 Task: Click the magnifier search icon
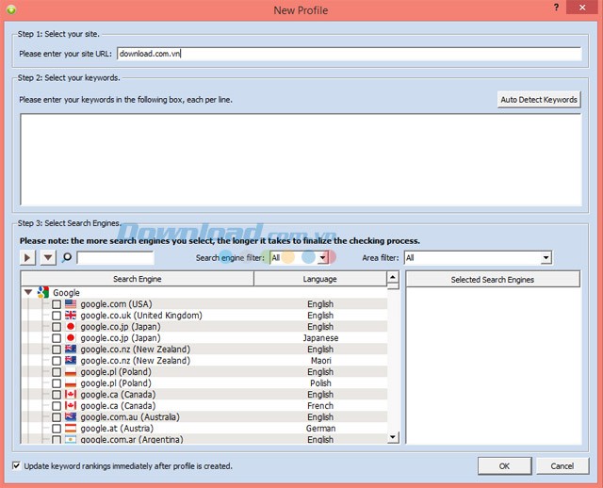click(x=67, y=257)
